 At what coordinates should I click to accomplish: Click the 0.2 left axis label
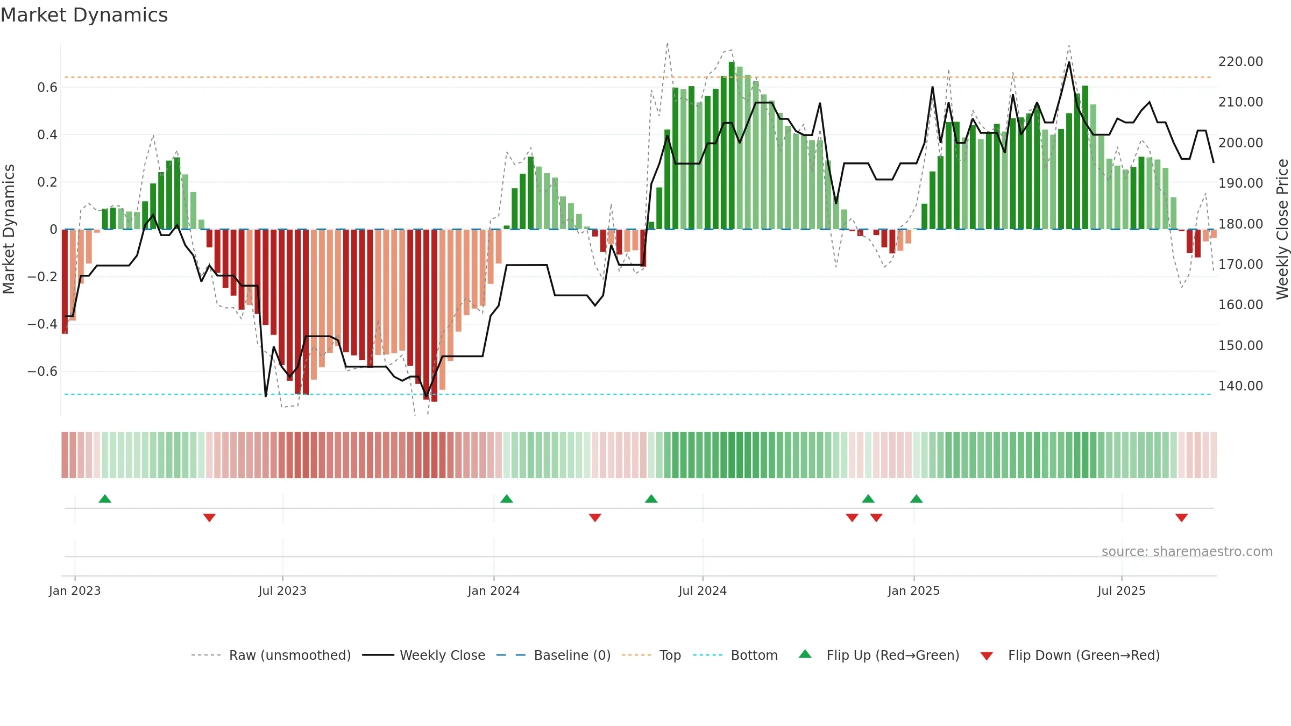pyautogui.click(x=47, y=182)
